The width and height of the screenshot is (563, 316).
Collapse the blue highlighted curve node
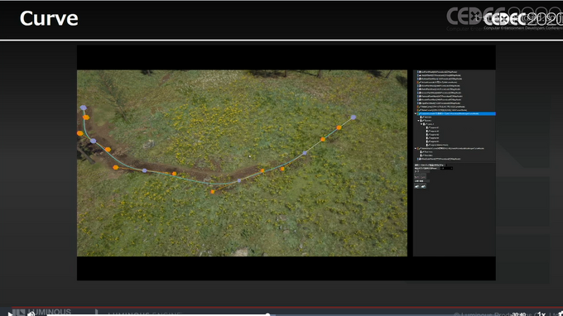point(416,113)
